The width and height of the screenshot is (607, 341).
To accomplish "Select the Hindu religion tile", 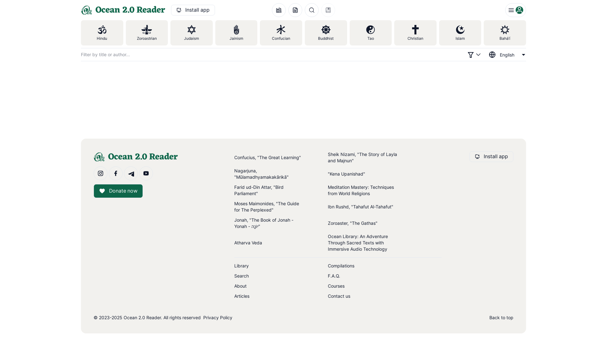I will (x=102, y=33).
